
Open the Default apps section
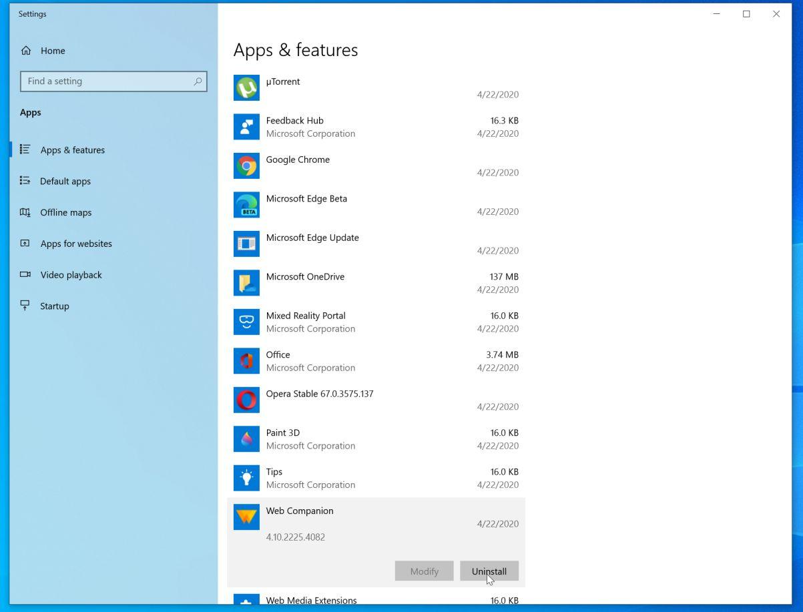click(x=65, y=181)
